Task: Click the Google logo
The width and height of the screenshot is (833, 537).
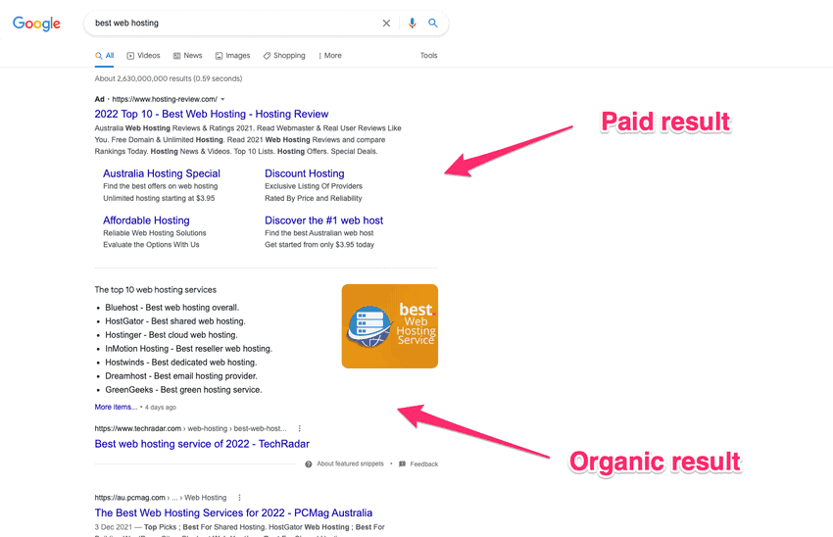Action: click(36, 24)
